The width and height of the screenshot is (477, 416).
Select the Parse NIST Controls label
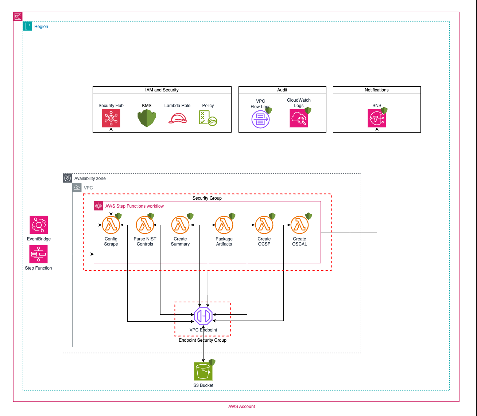(x=145, y=242)
